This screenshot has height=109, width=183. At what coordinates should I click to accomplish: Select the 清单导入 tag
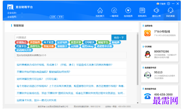35,46
